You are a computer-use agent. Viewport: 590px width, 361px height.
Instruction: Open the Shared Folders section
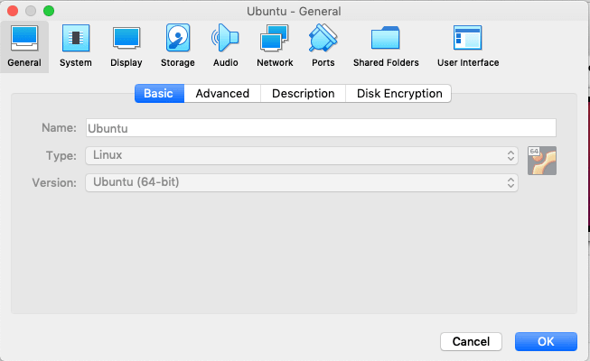[x=386, y=46]
